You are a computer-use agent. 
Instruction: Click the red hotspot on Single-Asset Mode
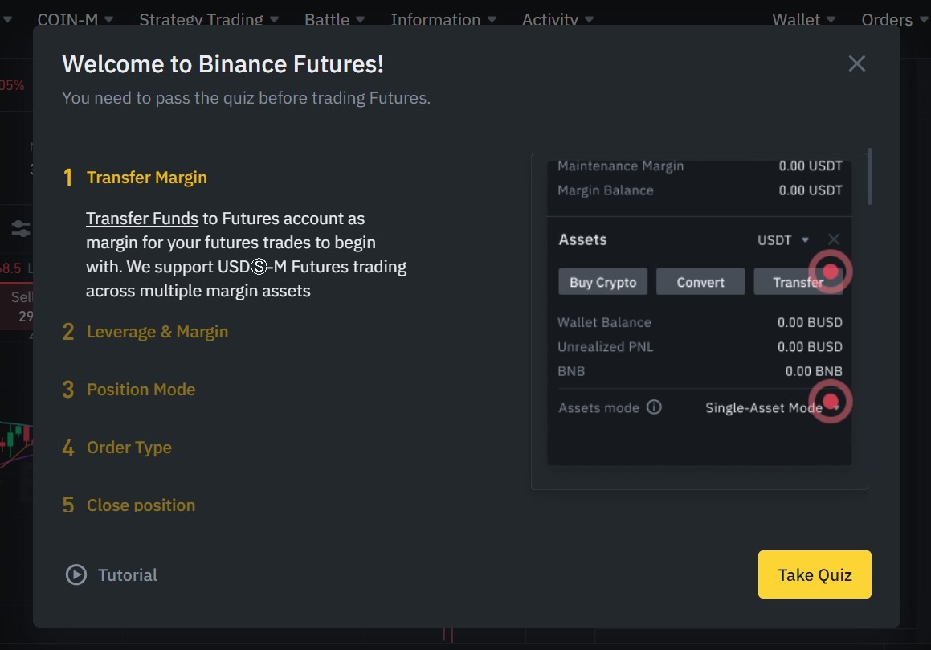click(x=830, y=402)
